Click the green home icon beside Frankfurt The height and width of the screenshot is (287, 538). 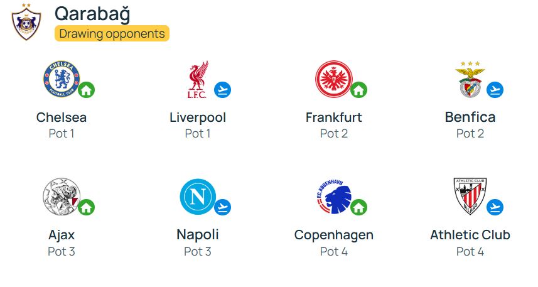point(359,90)
